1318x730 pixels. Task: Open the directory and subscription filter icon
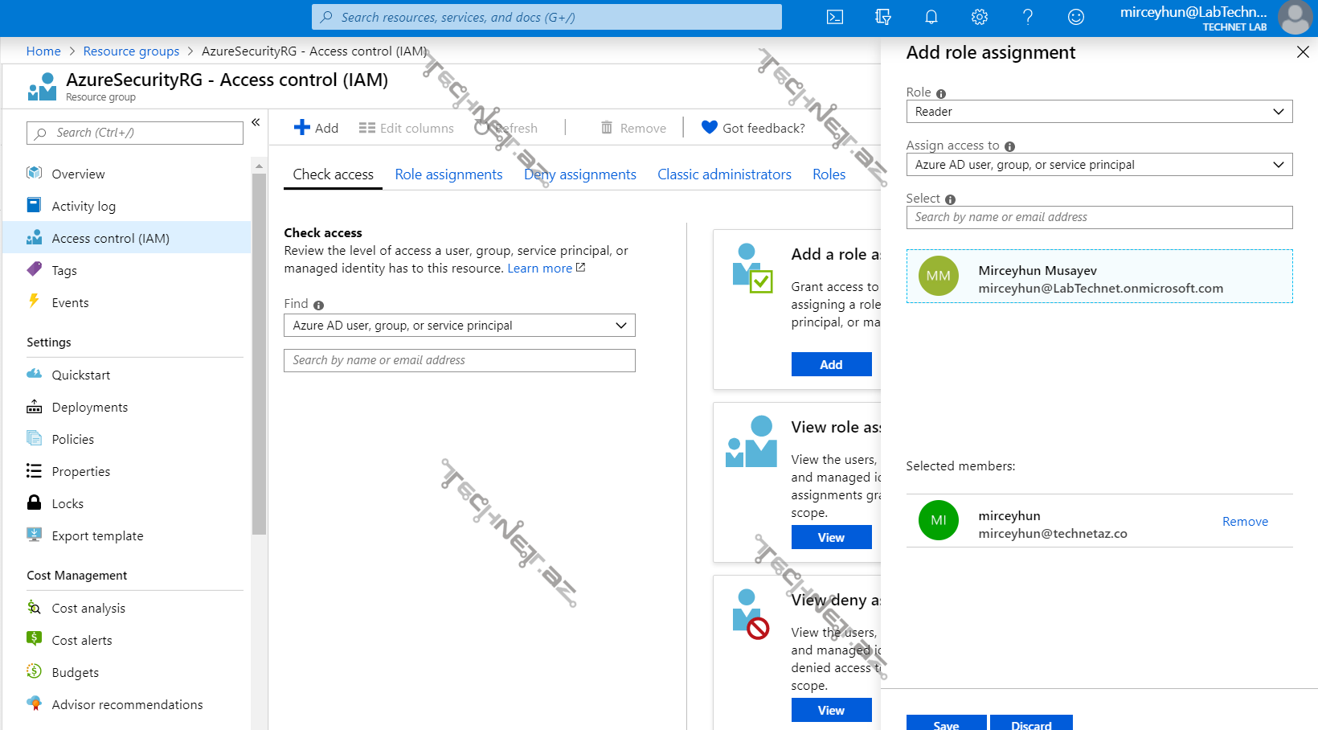coord(883,17)
